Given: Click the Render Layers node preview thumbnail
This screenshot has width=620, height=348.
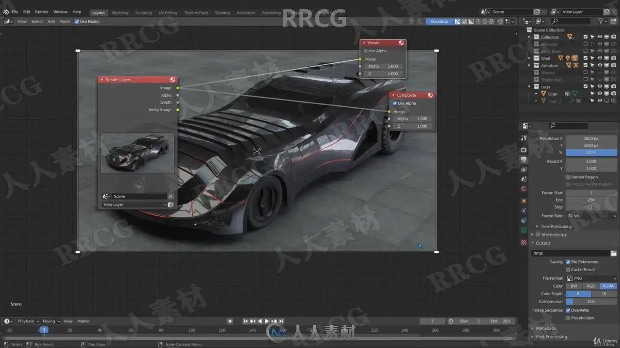Looking at the screenshot, I should click(138, 153).
